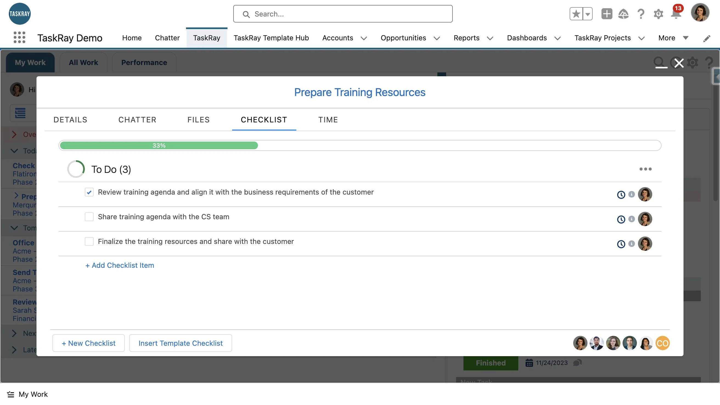The width and height of the screenshot is (720, 405).
Task: Expand the Accounts navigation dropdown chevron
Action: coord(364,38)
